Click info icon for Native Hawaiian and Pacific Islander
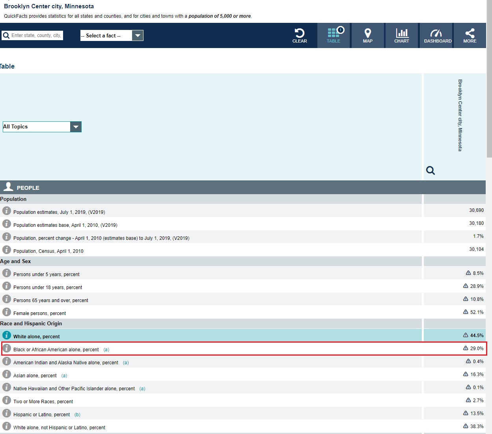Screen dimensions: 492x434 [x=7, y=387]
